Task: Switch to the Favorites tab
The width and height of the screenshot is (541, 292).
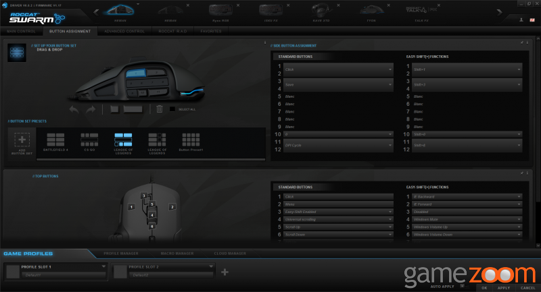Action: [211, 31]
